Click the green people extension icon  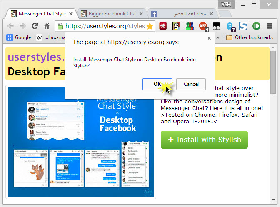click(x=190, y=26)
